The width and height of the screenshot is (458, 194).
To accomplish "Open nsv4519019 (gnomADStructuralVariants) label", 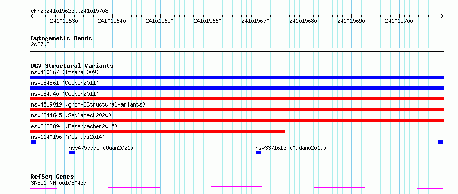I will click(x=88, y=104).
